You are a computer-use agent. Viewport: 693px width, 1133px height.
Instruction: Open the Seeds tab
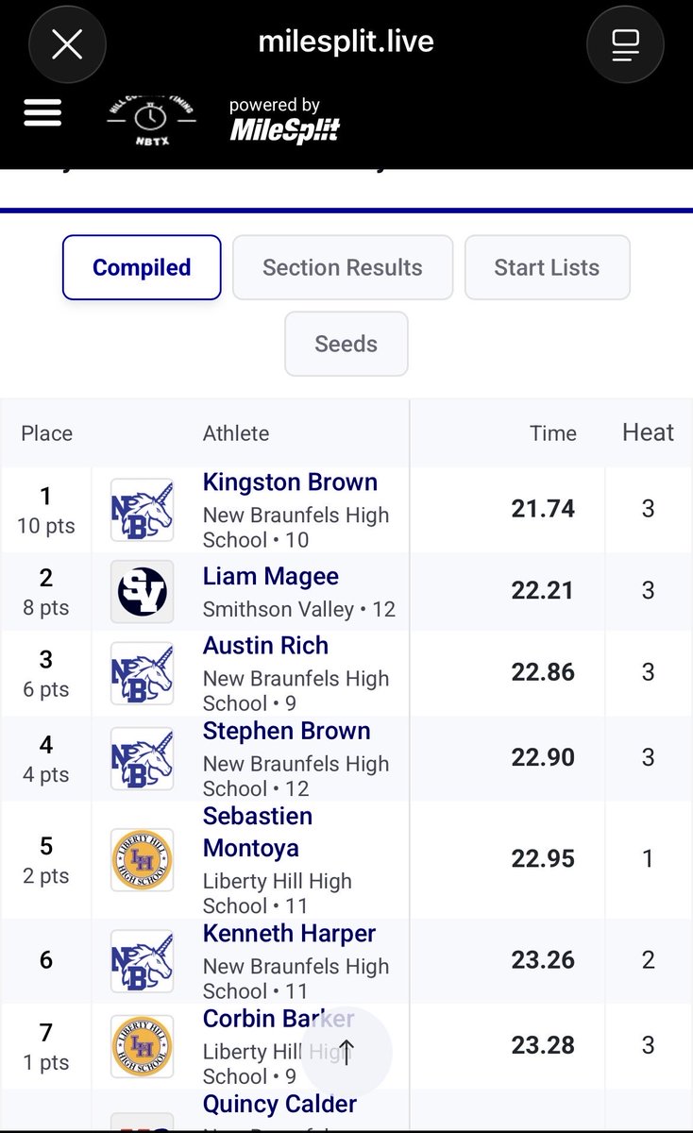(x=346, y=344)
